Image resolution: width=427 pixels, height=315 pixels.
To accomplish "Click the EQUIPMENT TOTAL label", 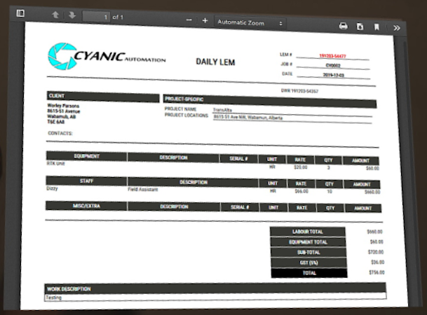I will click(x=309, y=242).
